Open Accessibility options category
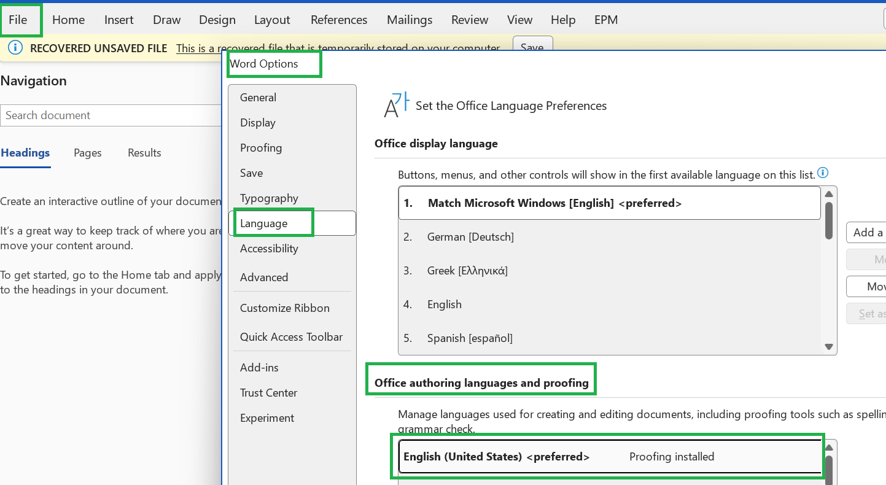Screen dimensions: 886x485 (x=292, y=249)
